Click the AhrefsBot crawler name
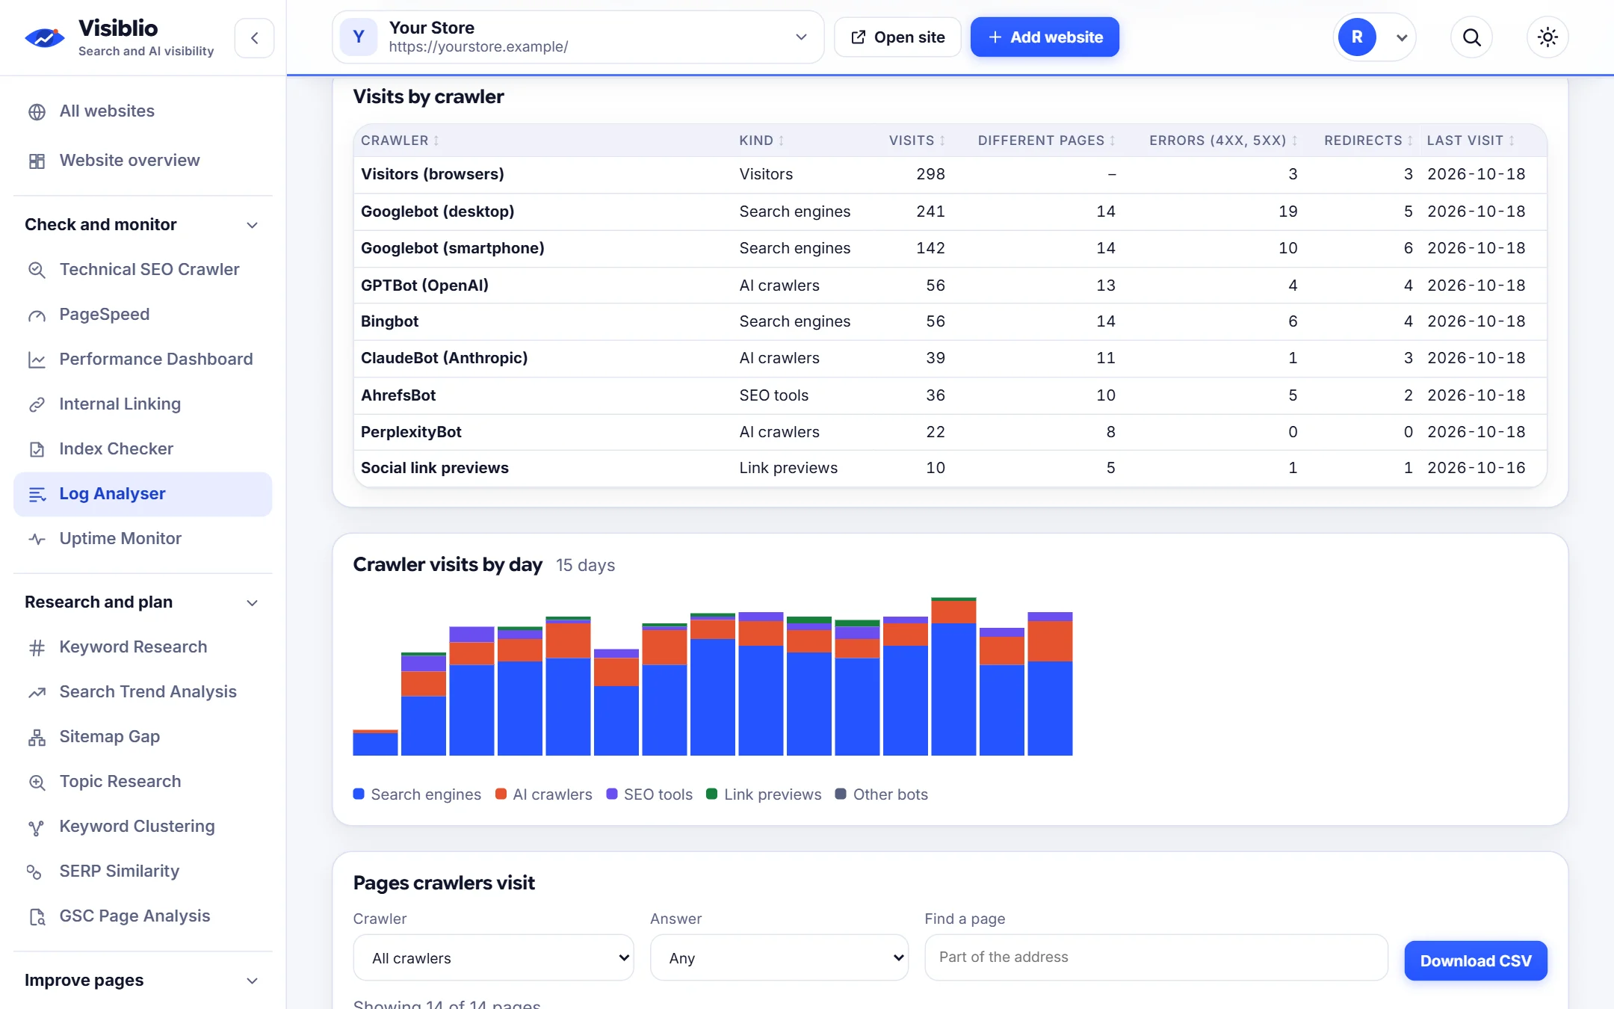1614x1009 pixels. click(x=398, y=395)
